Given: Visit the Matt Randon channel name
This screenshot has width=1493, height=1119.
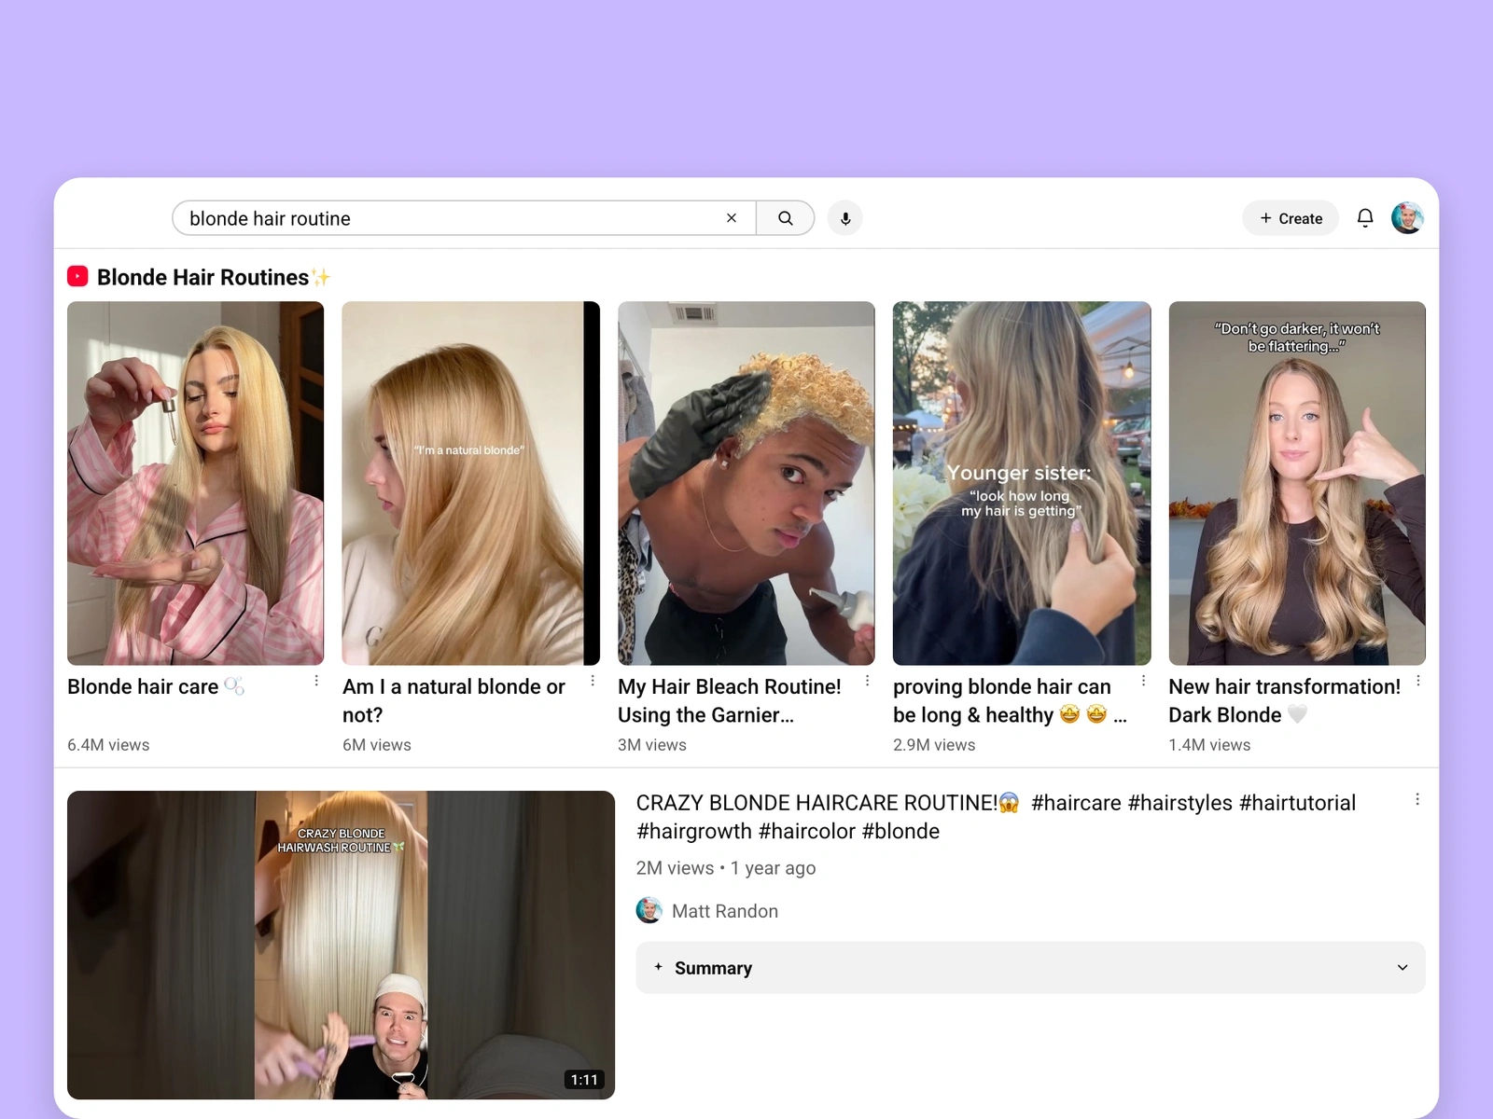Looking at the screenshot, I should (725, 911).
